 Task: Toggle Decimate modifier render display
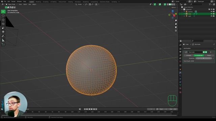[206, 52]
